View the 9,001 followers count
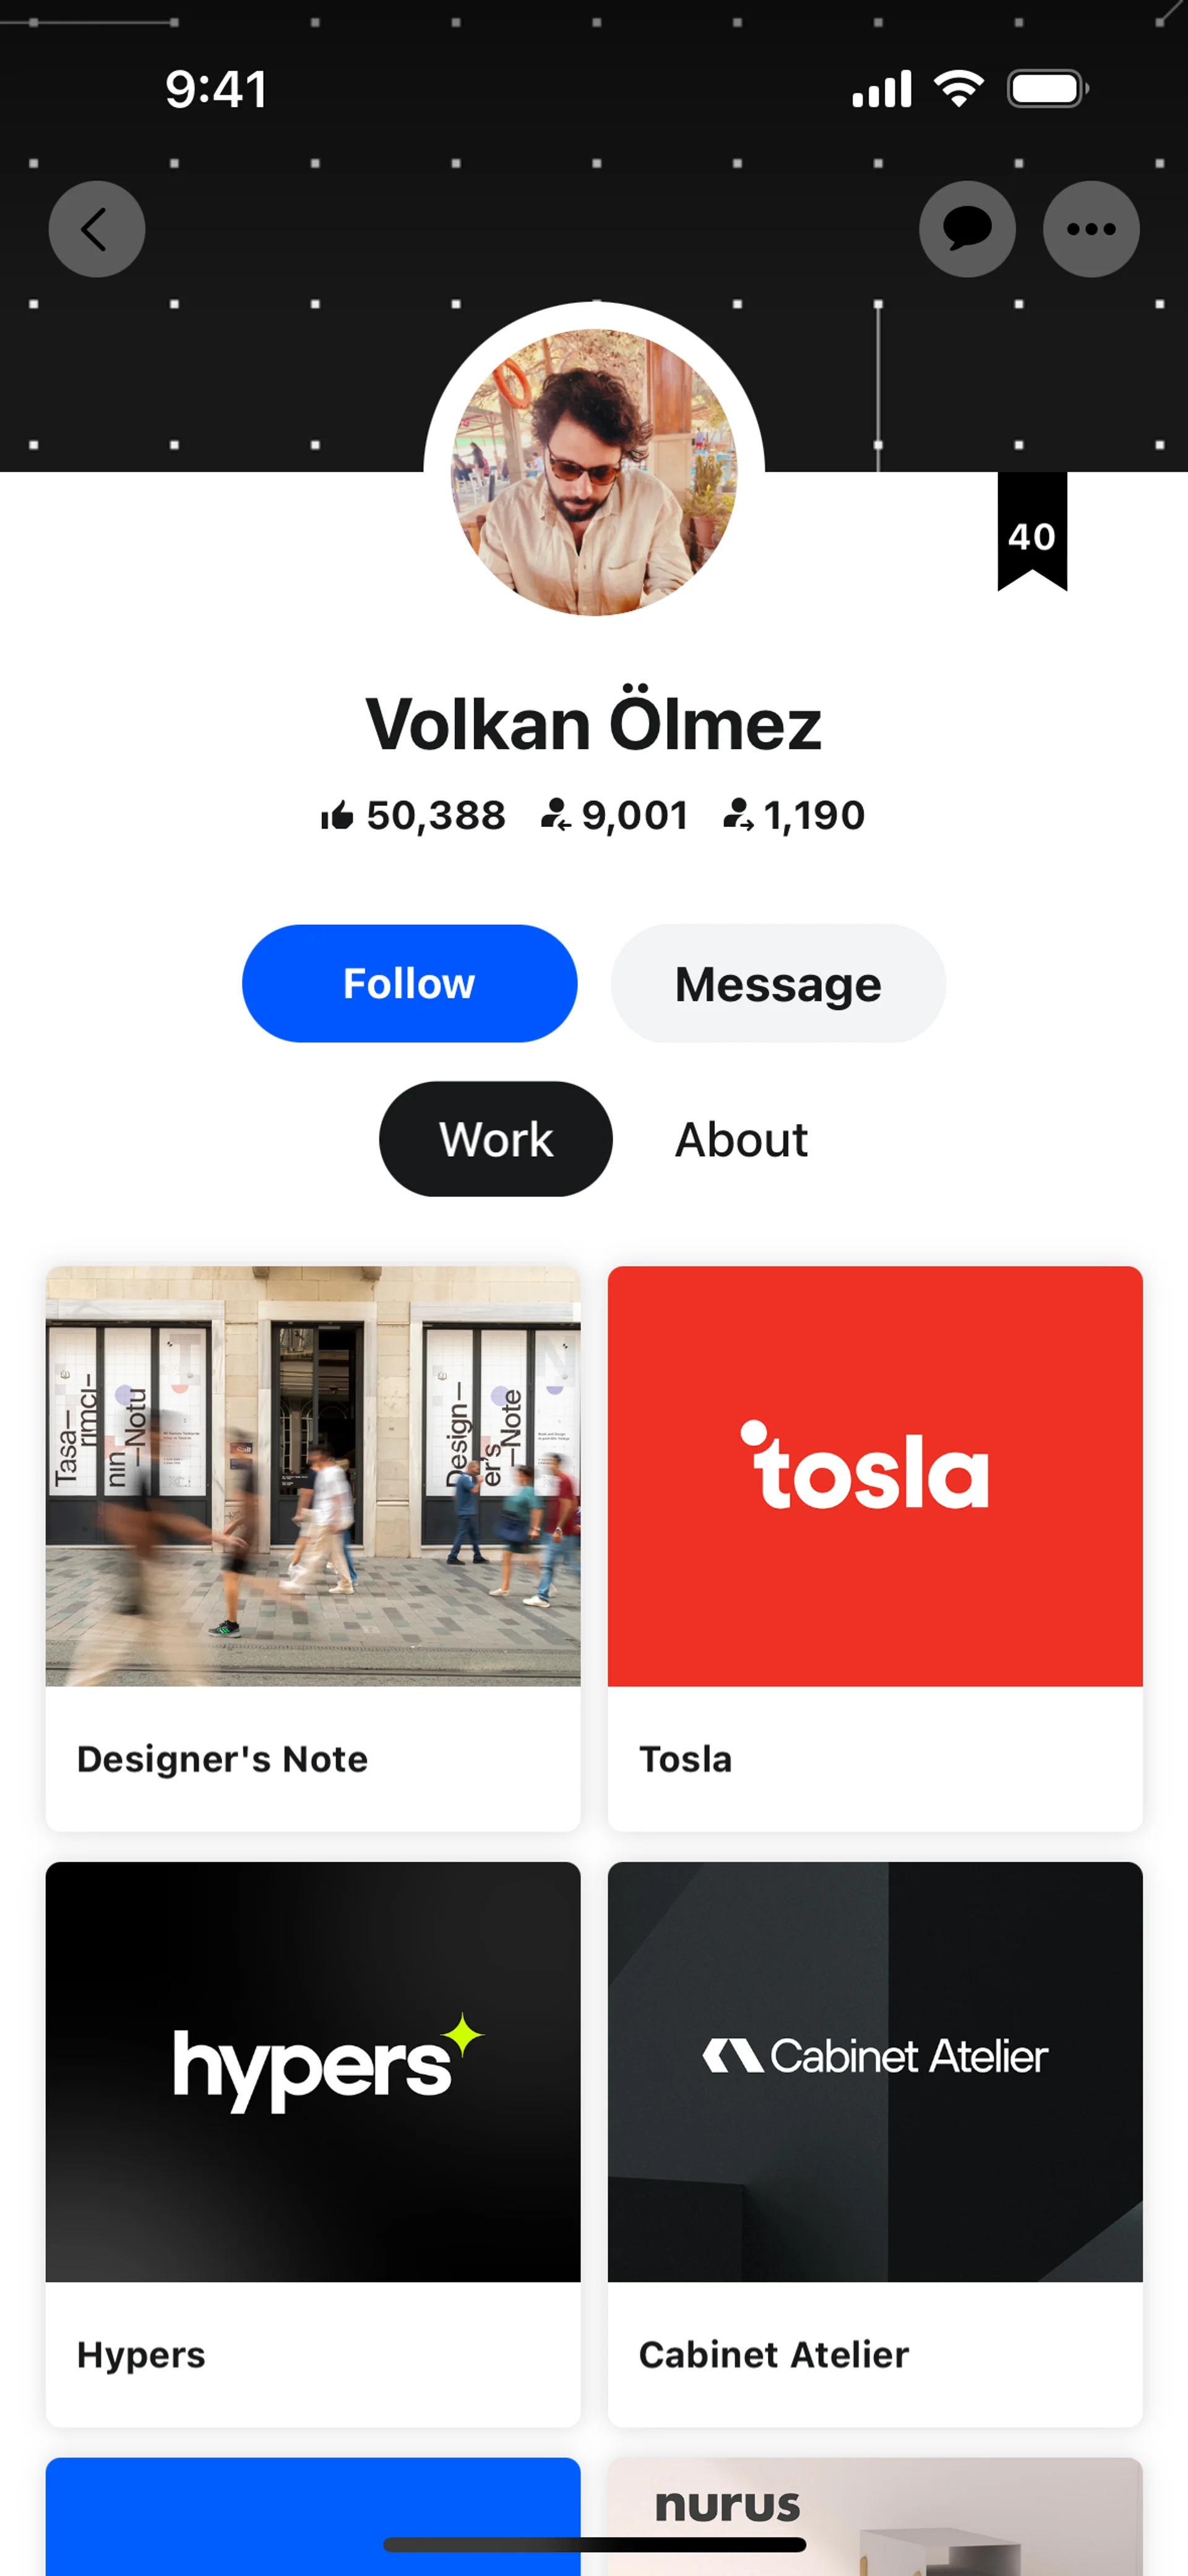Image resolution: width=1188 pixels, height=2576 pixels. click(615, 816)
